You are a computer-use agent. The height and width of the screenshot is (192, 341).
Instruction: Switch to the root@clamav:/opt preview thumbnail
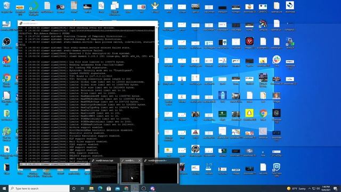pos(104,171)
